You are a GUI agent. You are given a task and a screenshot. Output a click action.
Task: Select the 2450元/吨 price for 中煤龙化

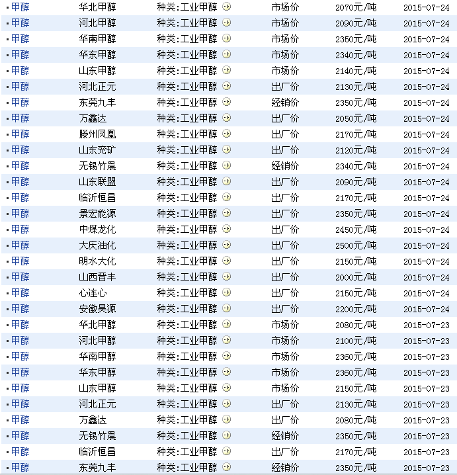point(356,230)
